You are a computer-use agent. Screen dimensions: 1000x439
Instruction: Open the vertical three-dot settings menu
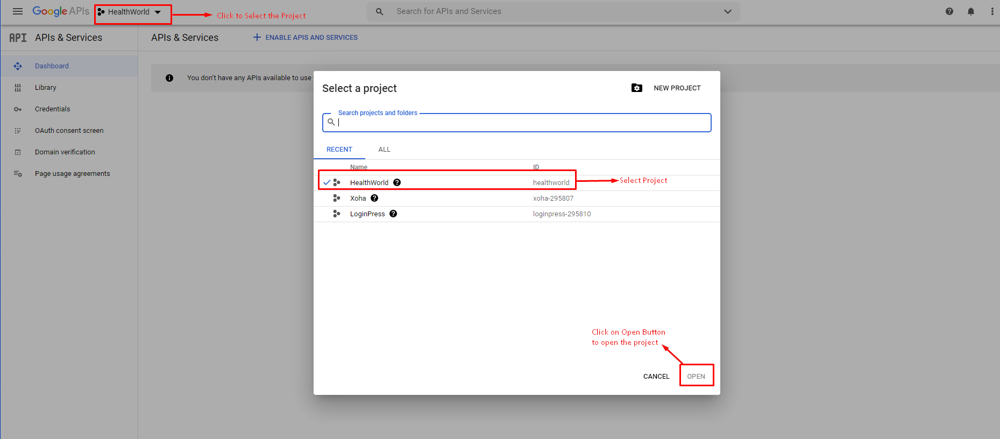992,11
